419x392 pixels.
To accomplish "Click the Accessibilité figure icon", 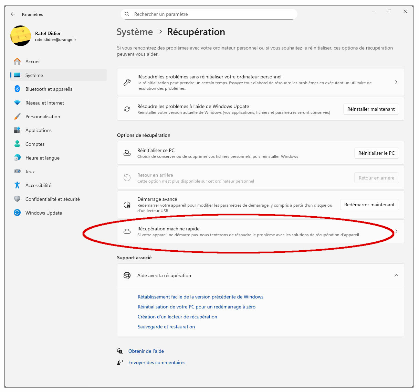I will [x=17, y=185].
